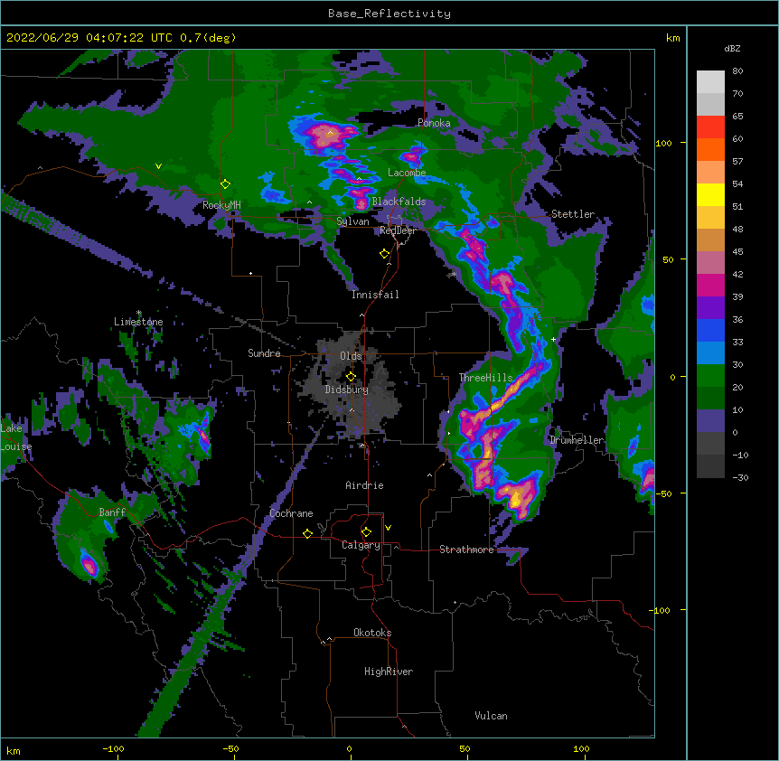Click the RockyMH label
This screenshot has width=779, height=761.
tap(221, 205)
